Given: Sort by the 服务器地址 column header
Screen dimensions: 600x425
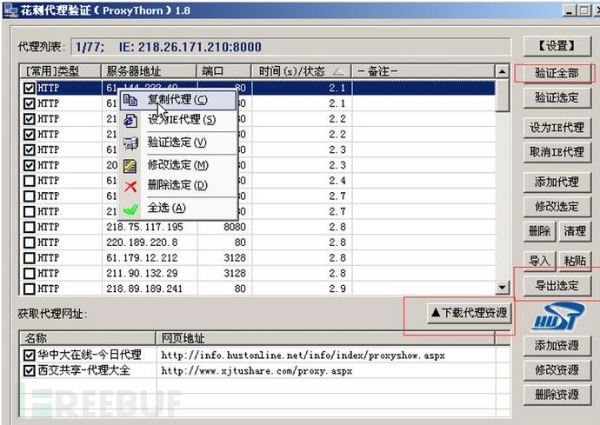Looking at the screenshot, I should [150, 71].
